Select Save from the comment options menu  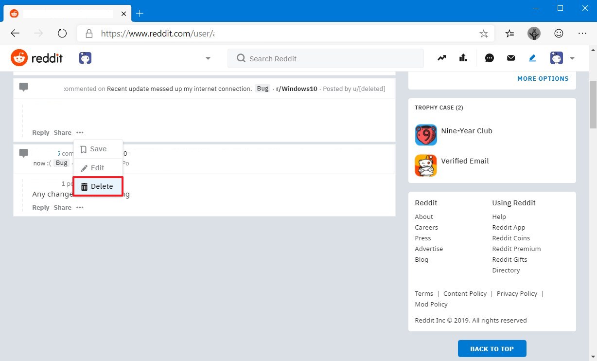point(97,149)
